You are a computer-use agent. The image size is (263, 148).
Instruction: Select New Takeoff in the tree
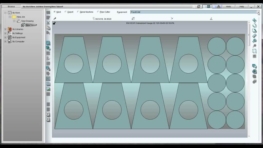tap(31, 25)
